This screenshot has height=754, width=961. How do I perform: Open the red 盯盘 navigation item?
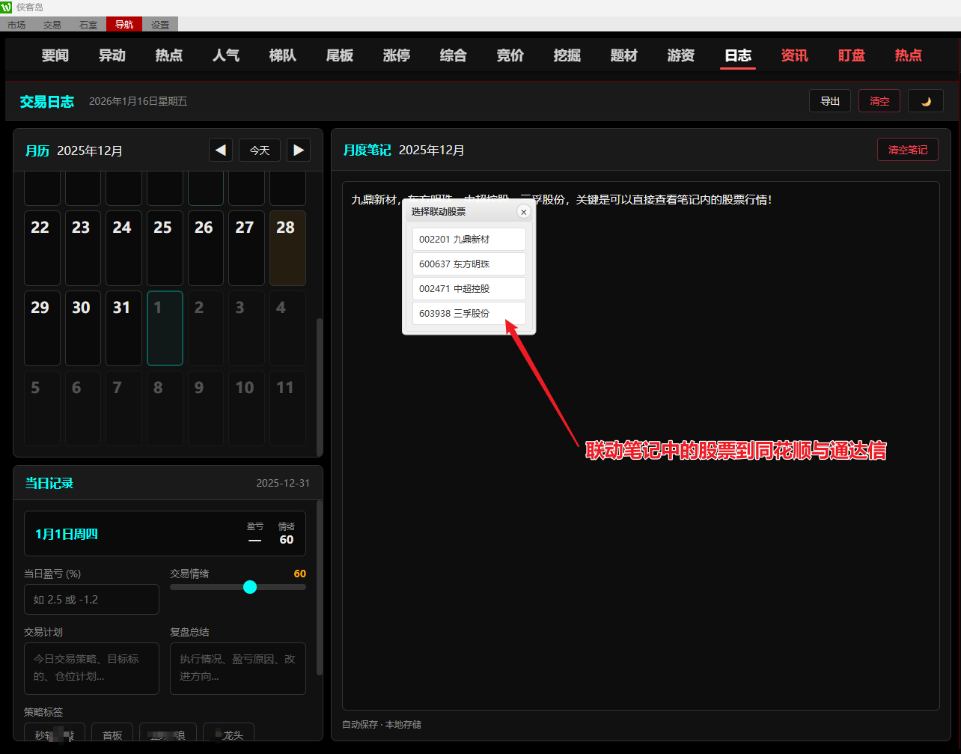(852, 55)
